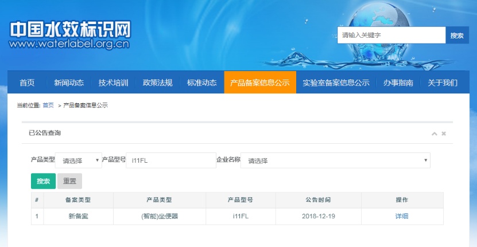Click the 中国水效标识网 site logo
This screenshot has height=247, width=477.
(x=70, y=36)
